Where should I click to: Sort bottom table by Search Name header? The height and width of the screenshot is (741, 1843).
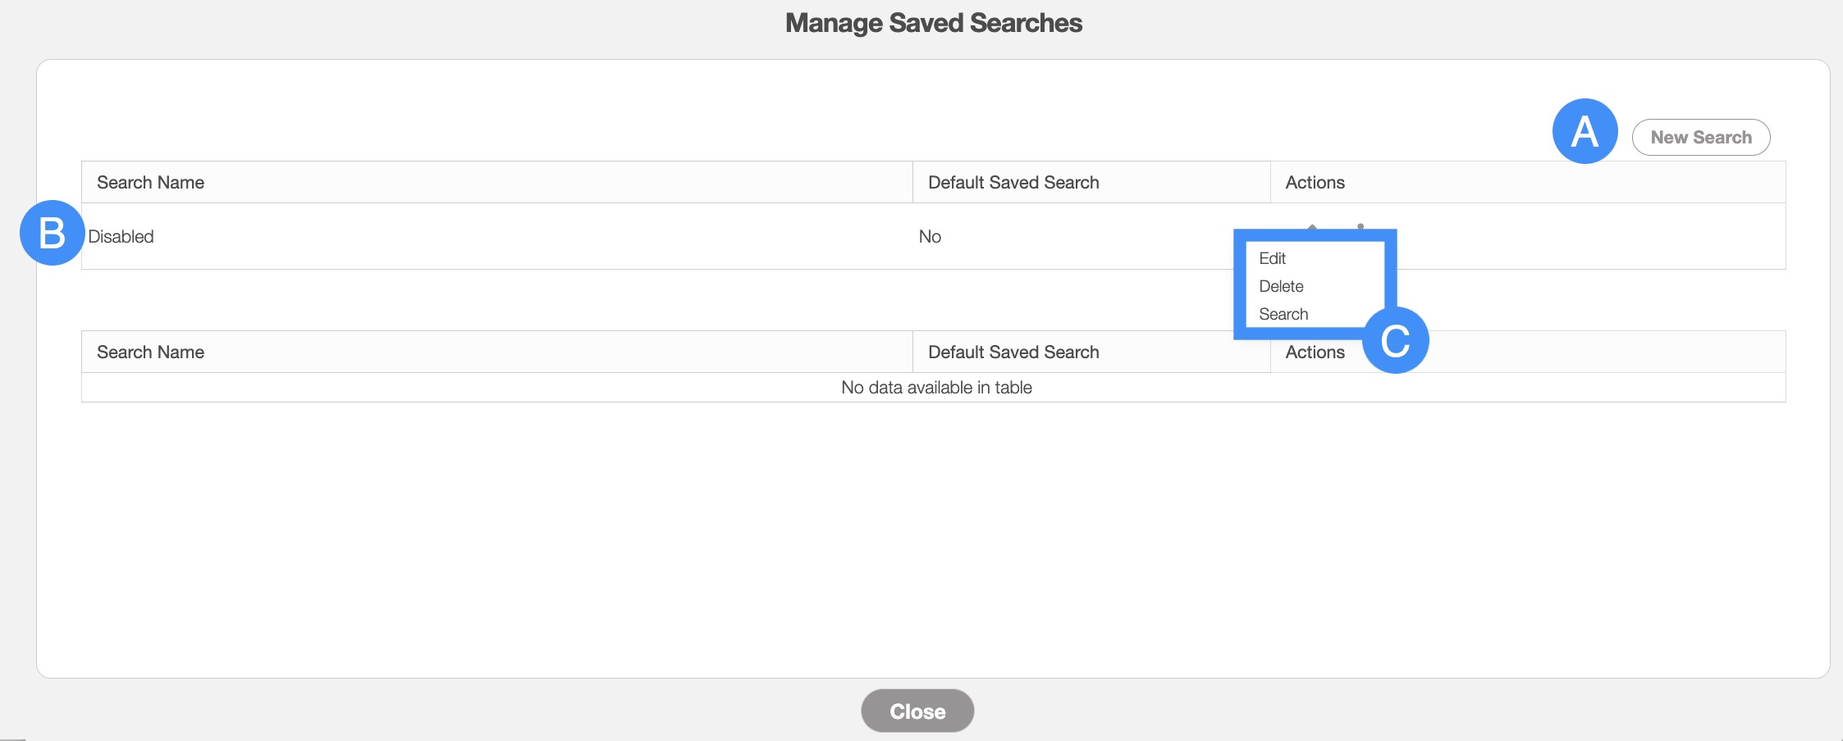tap(151, 352)
